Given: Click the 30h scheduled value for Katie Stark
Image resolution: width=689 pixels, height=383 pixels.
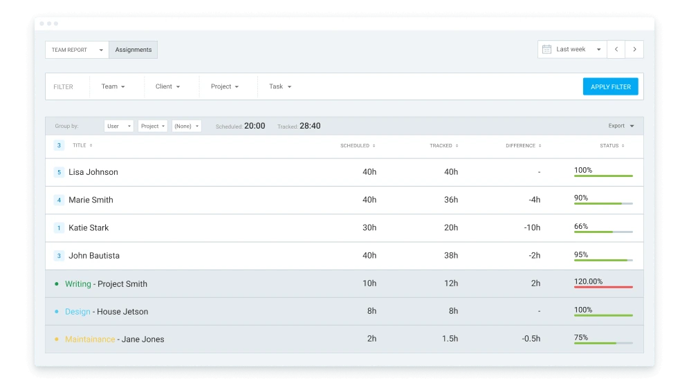Looking at the screenshot, I should pyautogui.click(x=369, y=227).
